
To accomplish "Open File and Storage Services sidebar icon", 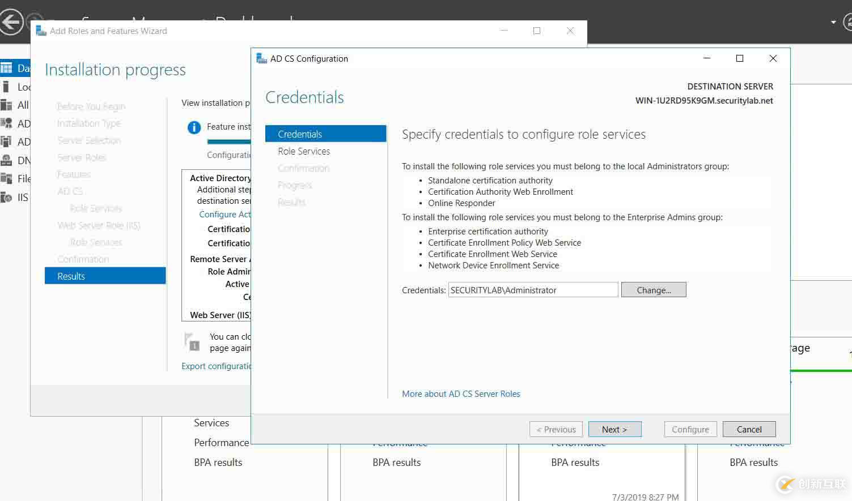I will tap(6, 178).
